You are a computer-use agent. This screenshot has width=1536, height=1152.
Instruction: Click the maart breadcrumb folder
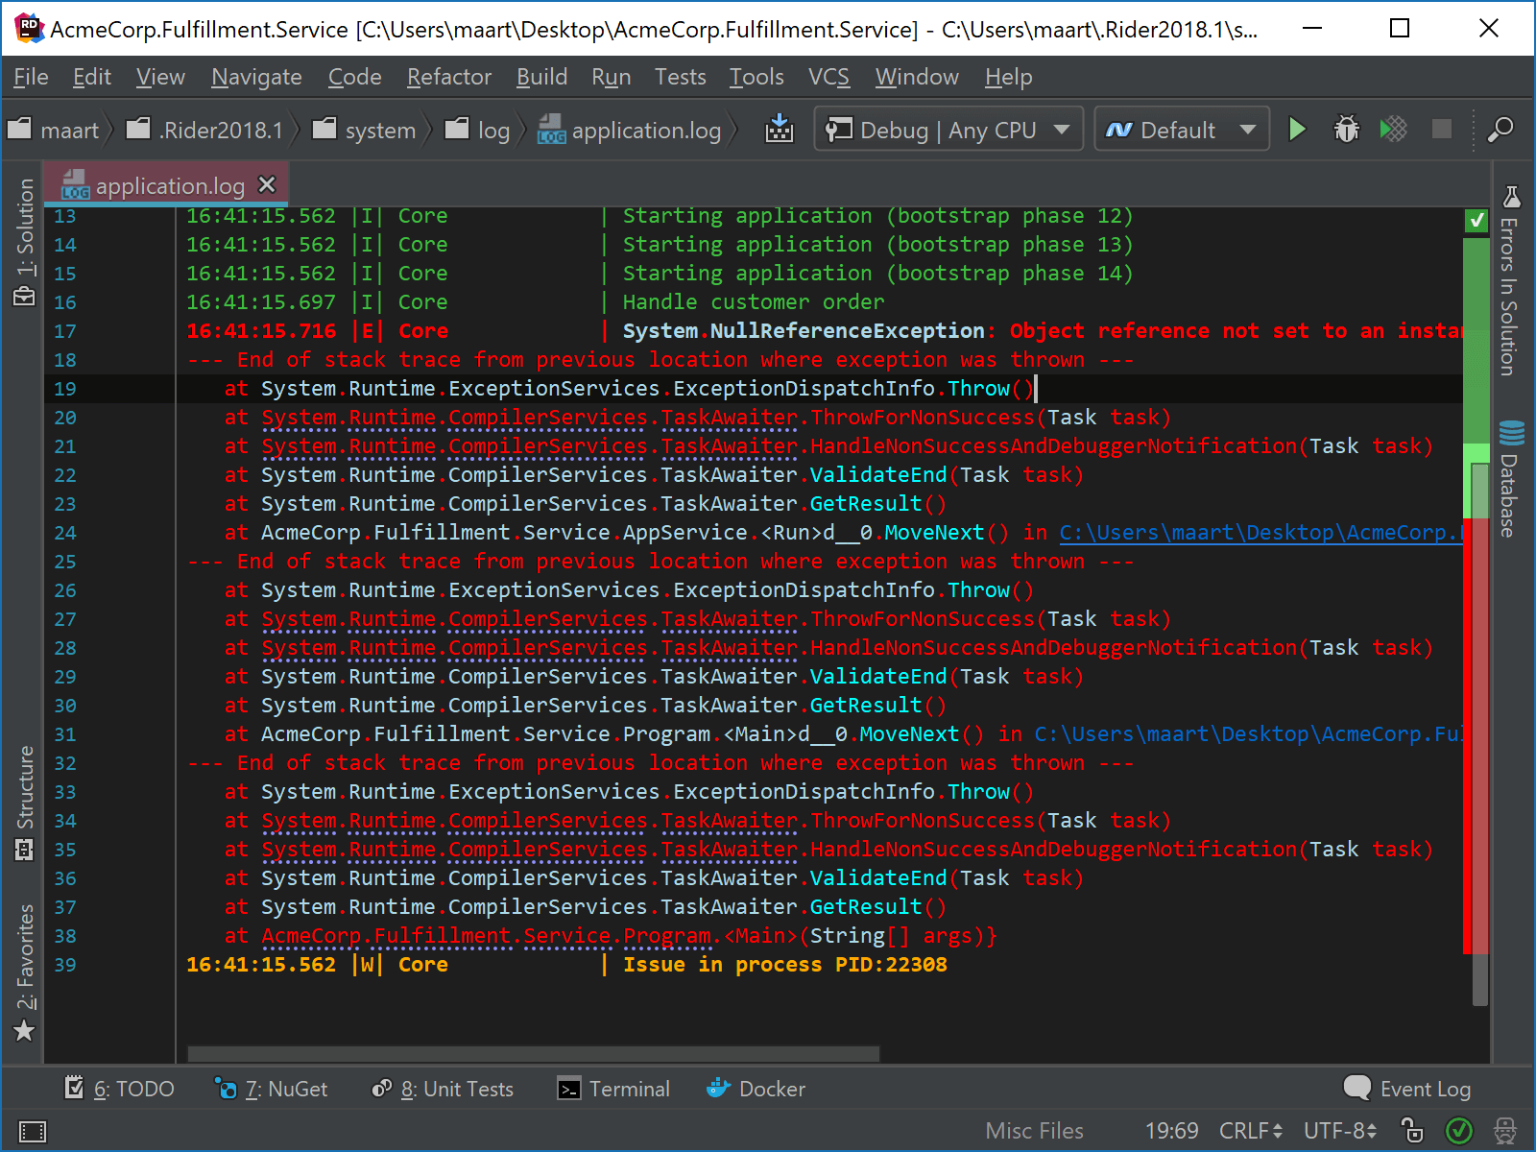point(54,130)
